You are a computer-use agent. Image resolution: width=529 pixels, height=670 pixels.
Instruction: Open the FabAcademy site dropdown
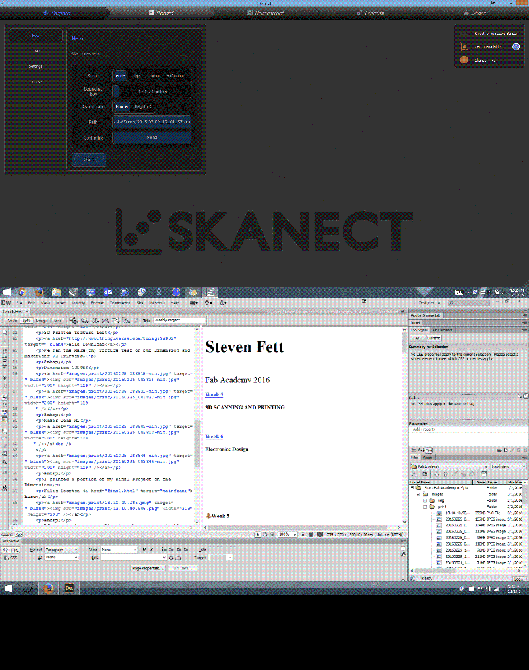click(449, 466)
